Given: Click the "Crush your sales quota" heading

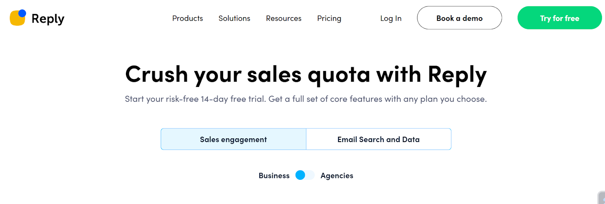Looking at the screenshot, I should [x=306, y=74].
